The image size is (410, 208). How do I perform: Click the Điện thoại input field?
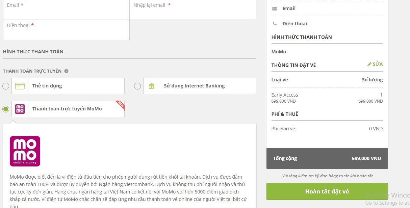pyautogui.click(x=66, y=33)
